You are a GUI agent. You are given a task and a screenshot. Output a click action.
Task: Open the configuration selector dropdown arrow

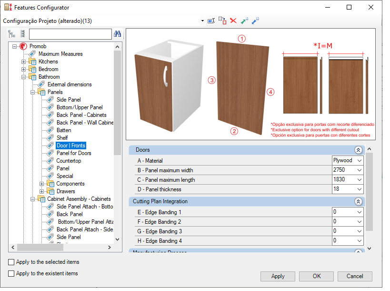tap(203, 21)
